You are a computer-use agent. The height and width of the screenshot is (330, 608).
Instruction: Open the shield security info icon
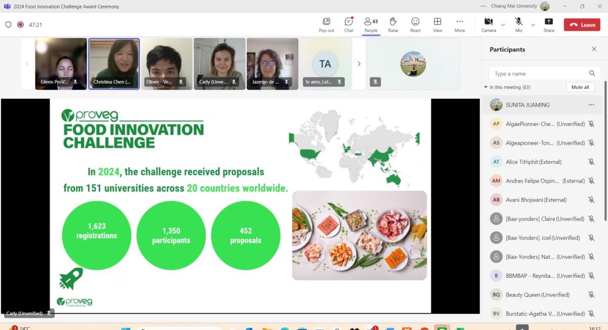pyautogui.click(x=8, y=24)
